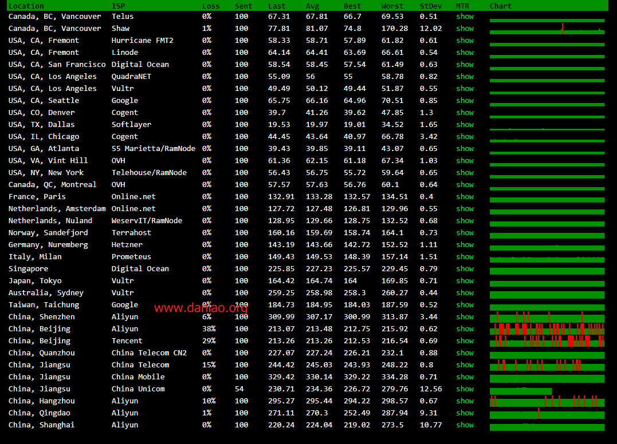Click show in the Denver Cogent row

click(465, 113)
